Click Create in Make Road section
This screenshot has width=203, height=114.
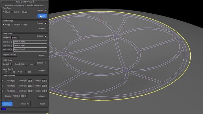(x=42, y=16)
